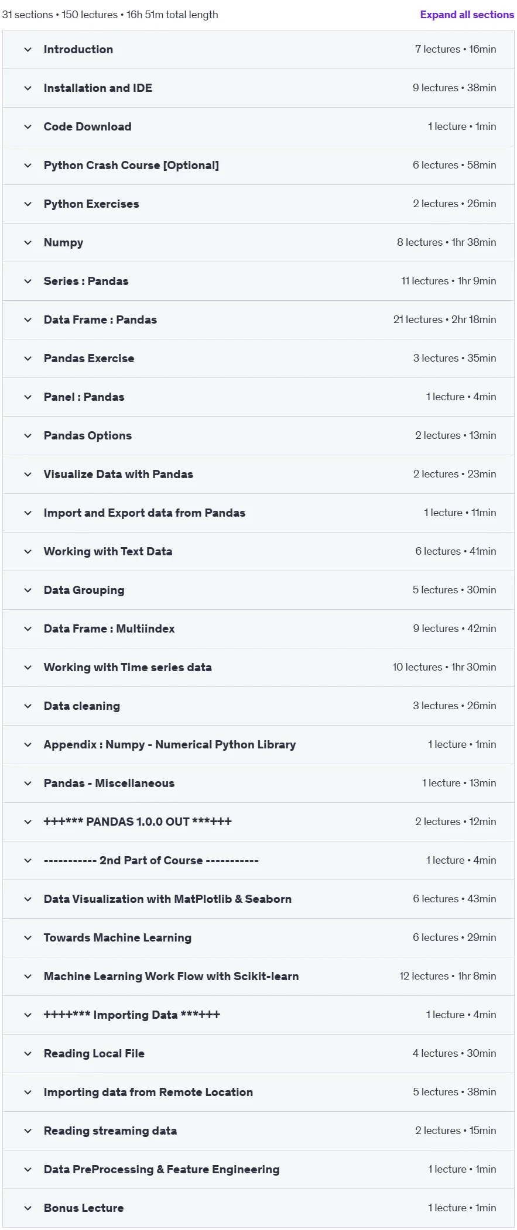The image size is (517, 1230).
Task: Expand Working with Text Data chevron
Action: 28,552
